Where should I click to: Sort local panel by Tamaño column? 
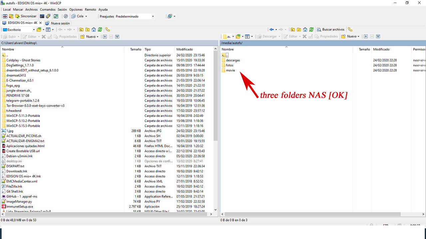(x=133, y=49)
